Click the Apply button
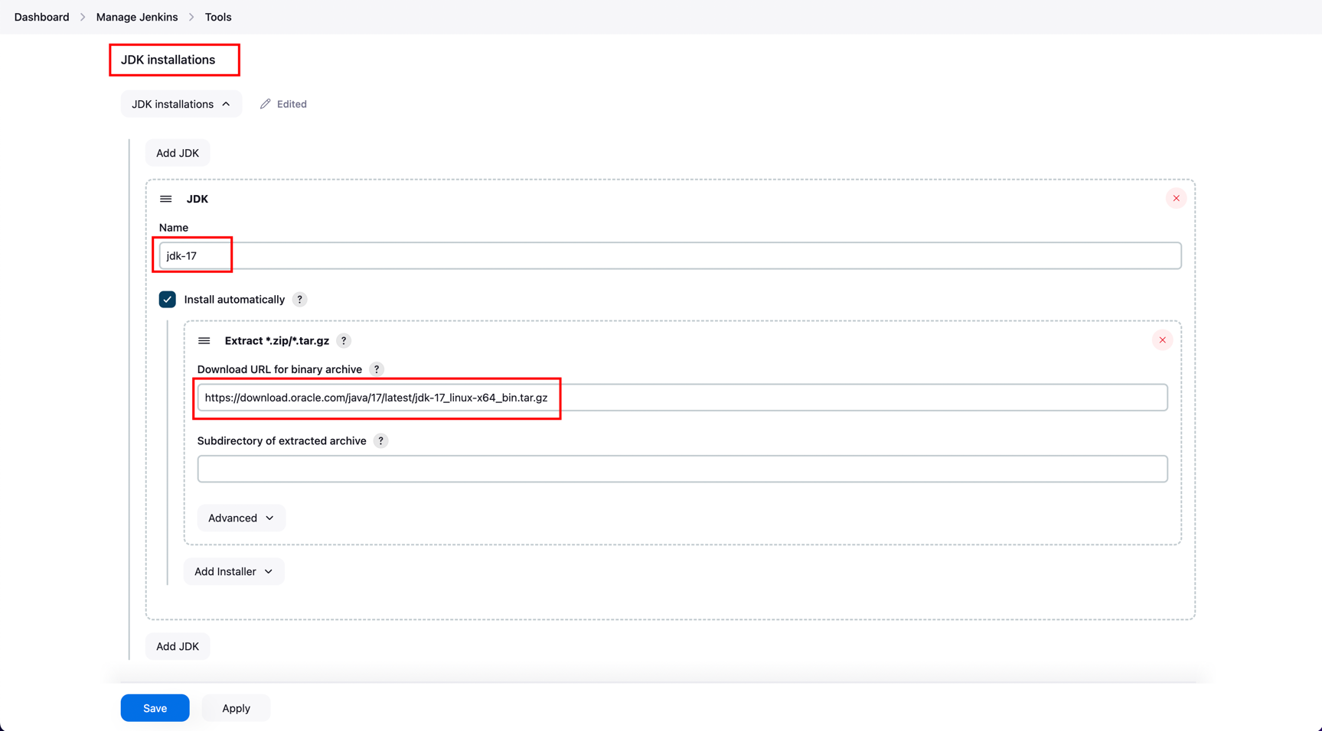Screen dimensions: 1322x731 236,708
